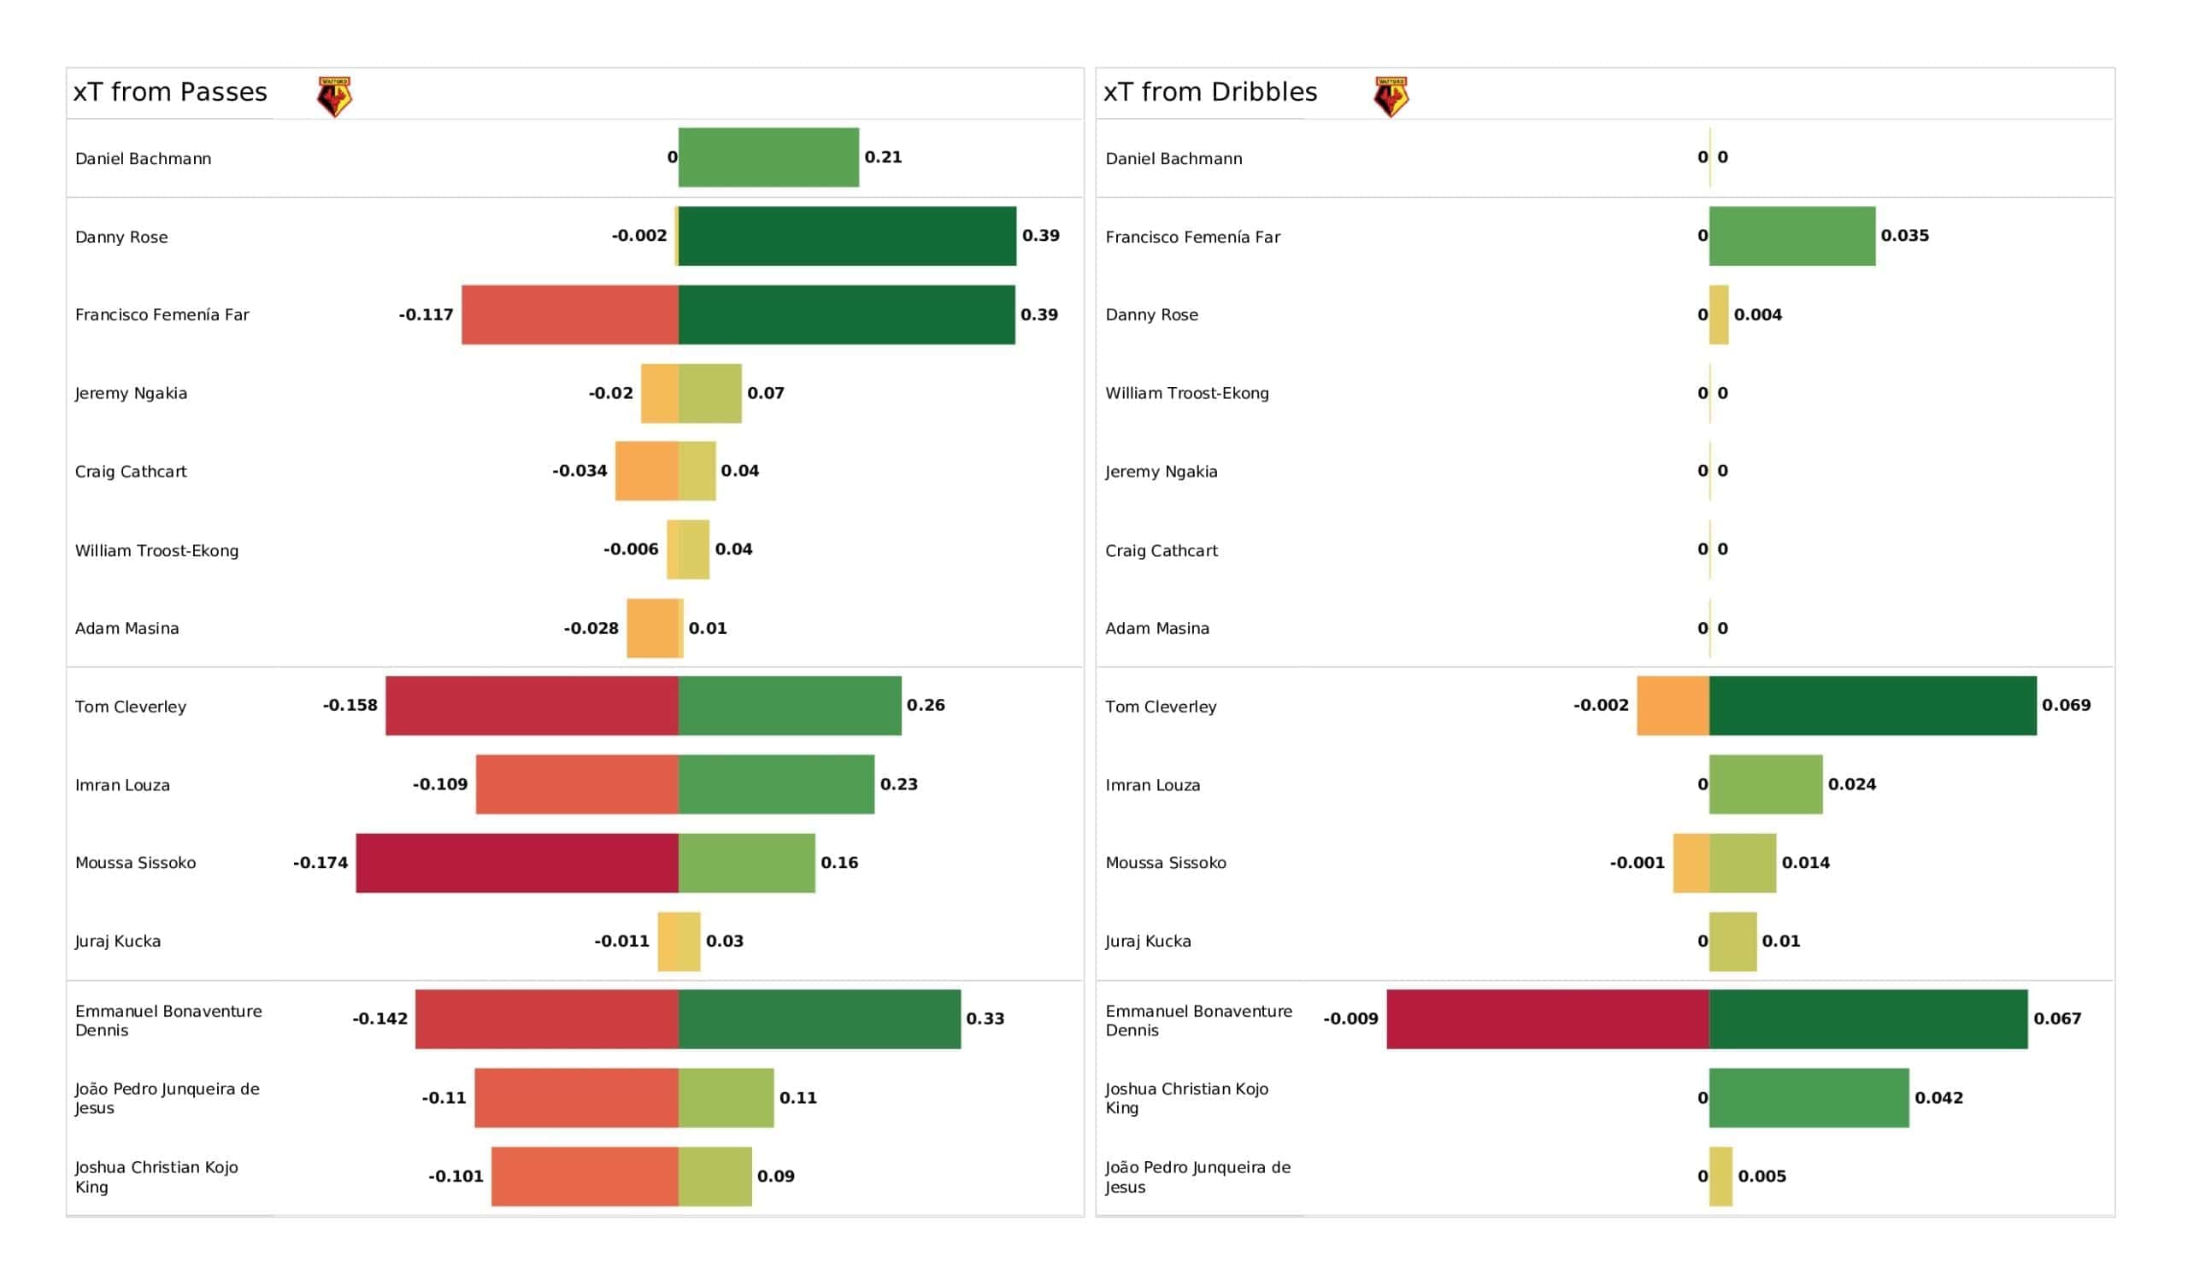
Task: Select Imran Louza's name in Dribbles chart
Action: [1153, 785]
